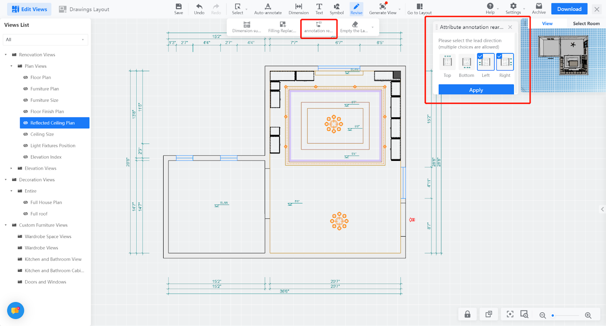Choose the Symbol tool in toolbar
This screenshot has height=326, width=606.
pyautogui.click(x=336, y=6)
